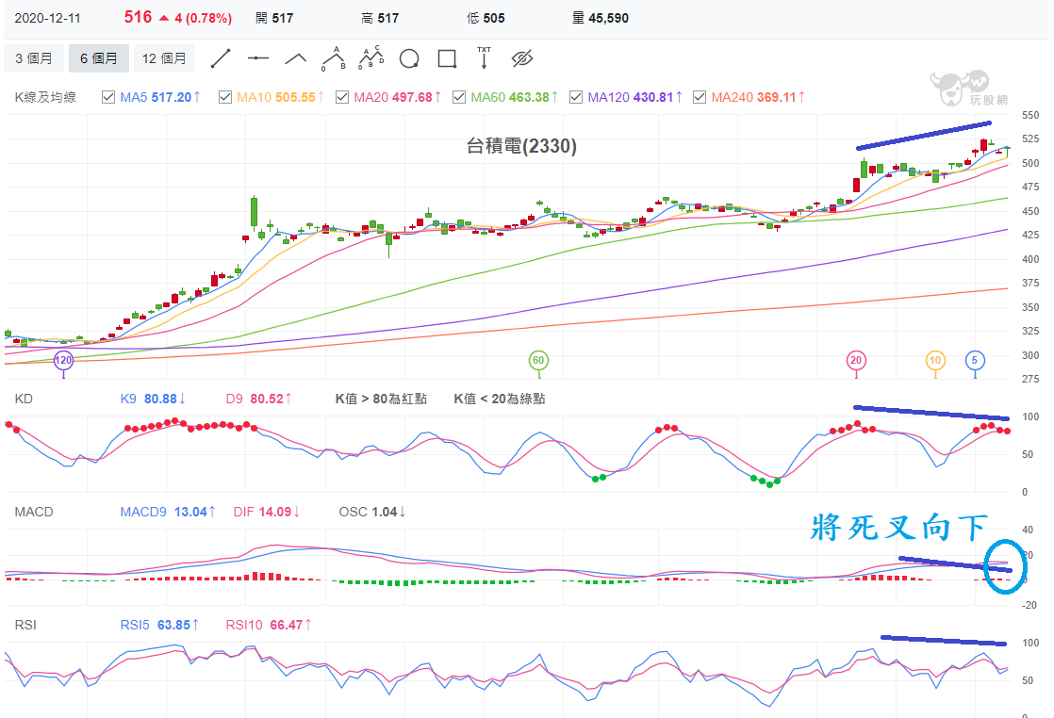Screen dimensions: 1054x718
Task: Select the trend line drawing tool
Action: tap(221, 58)
